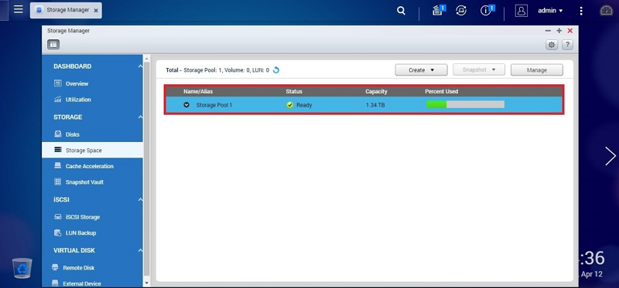Toggle the sidebar panel layout button
This screenshot has height=288, width=619.
coord(53,45)
